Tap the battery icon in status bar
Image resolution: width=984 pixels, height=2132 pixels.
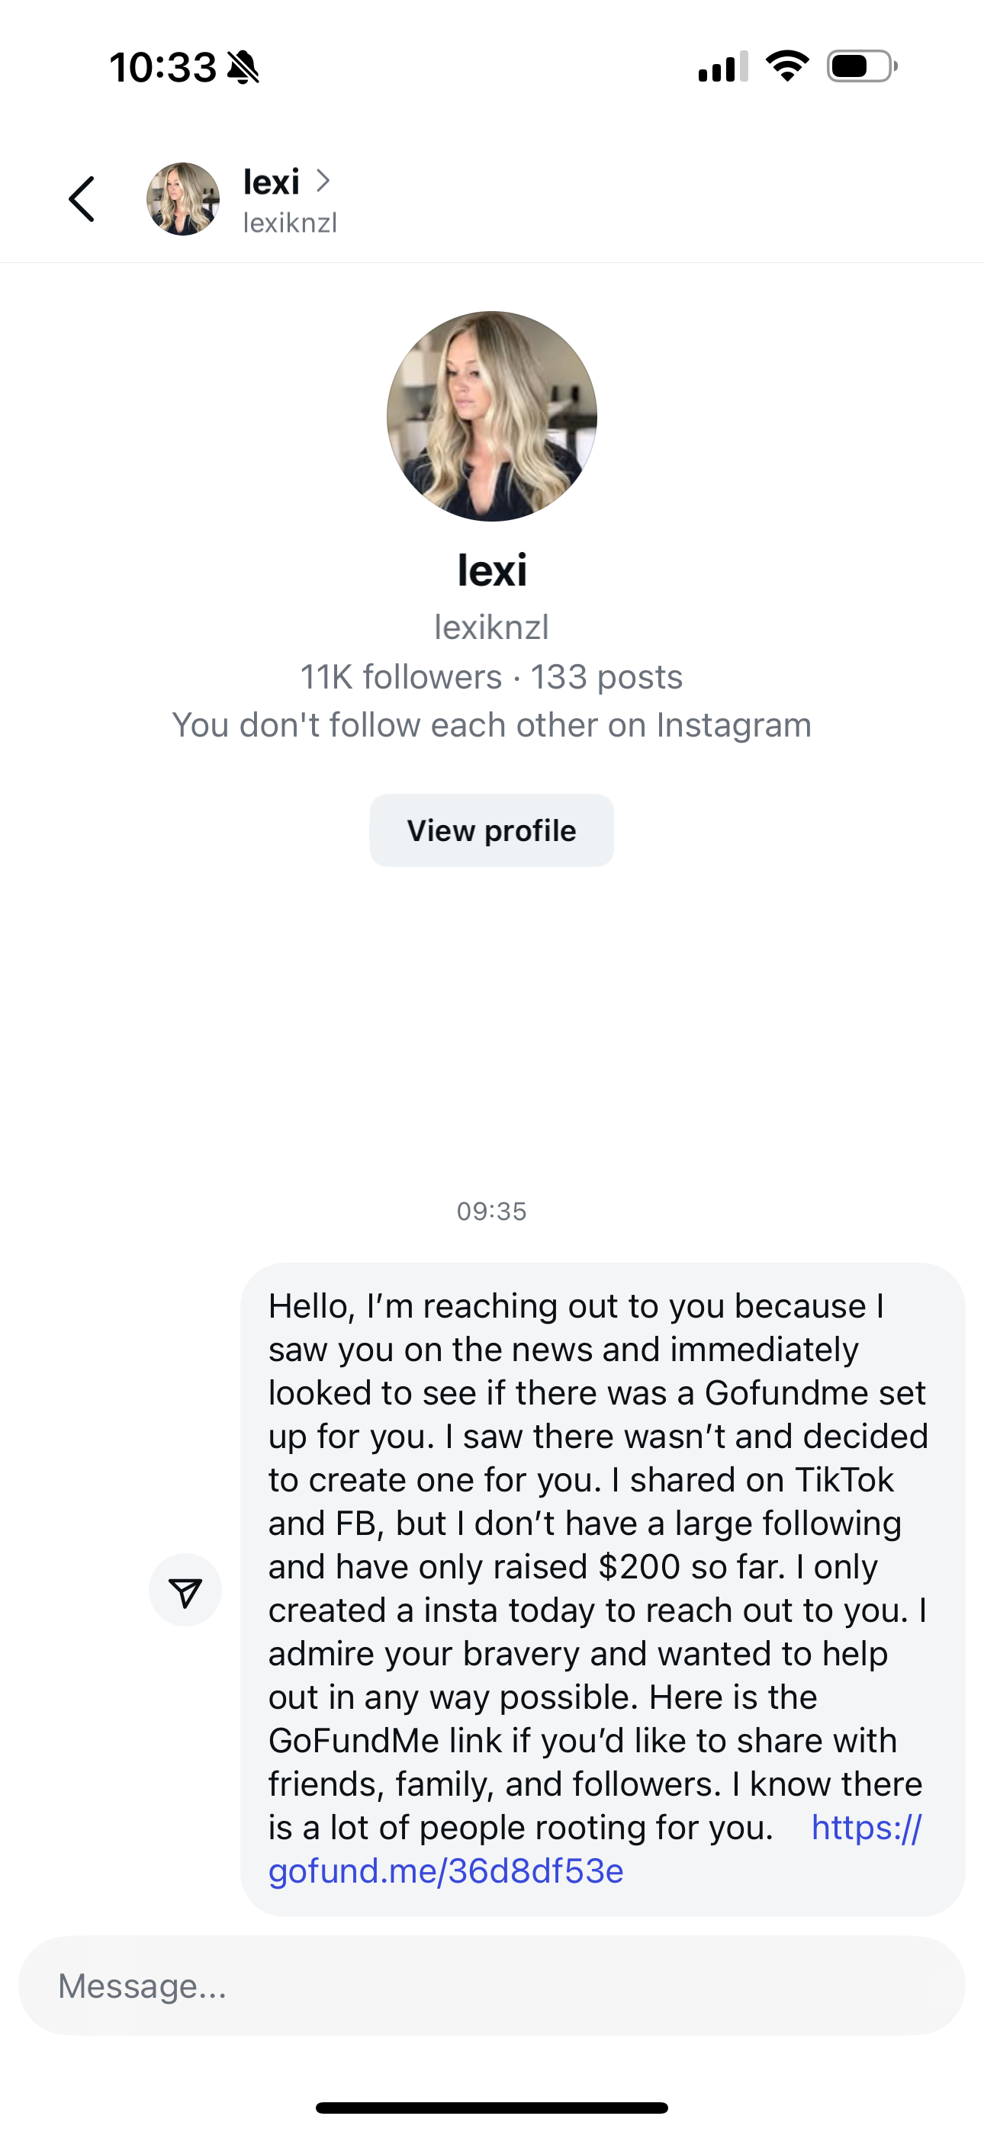(x=861, y=66)
